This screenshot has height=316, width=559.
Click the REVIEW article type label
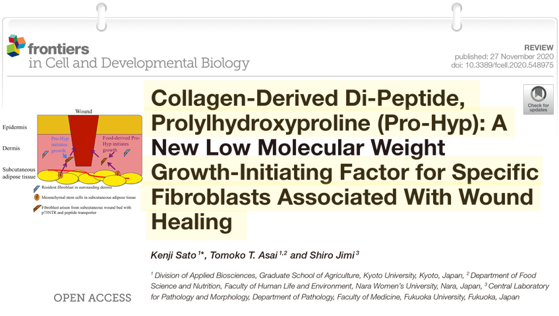[539, 48]
